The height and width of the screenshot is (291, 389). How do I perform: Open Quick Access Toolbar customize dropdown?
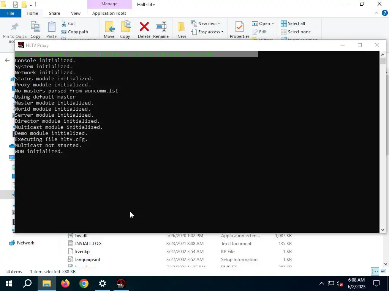(31, 5)
